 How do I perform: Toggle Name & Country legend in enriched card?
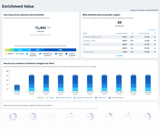[x=31, y=55]
